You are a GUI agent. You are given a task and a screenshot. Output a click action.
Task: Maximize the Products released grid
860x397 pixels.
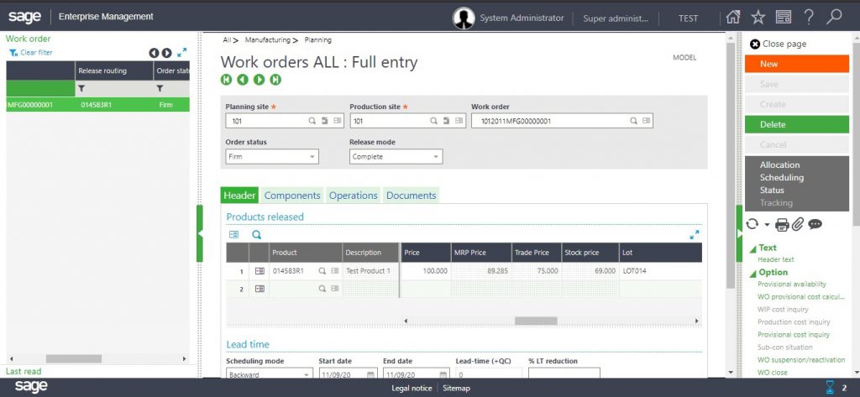(695, 235)
